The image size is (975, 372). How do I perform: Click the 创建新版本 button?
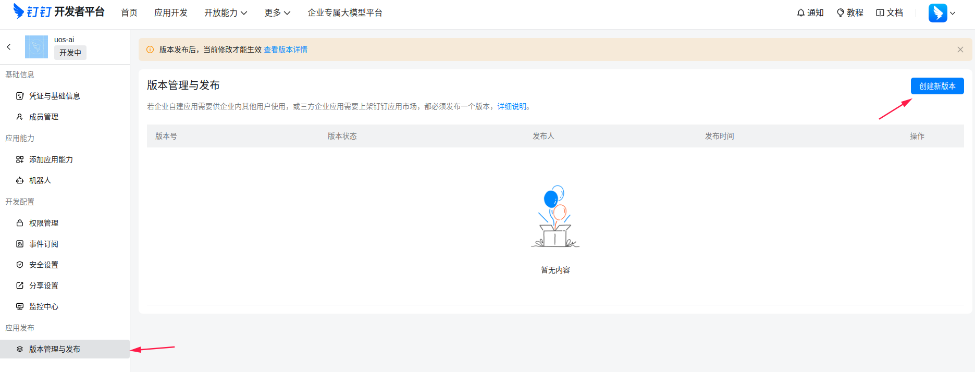coord(937,86)
